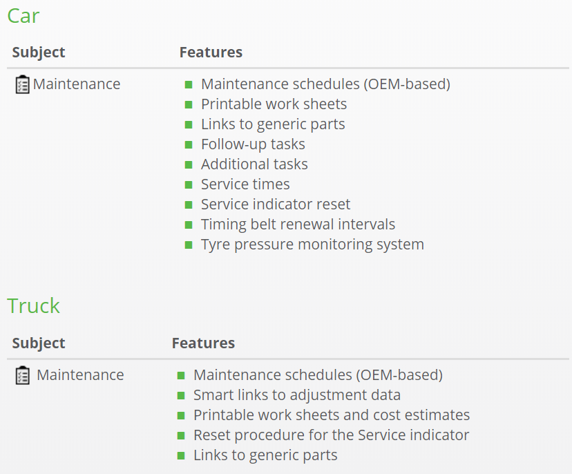Viewport: 572px width, 474px height.
Task: Click Tyre pressure monitoring system
Action: point(313,245)
